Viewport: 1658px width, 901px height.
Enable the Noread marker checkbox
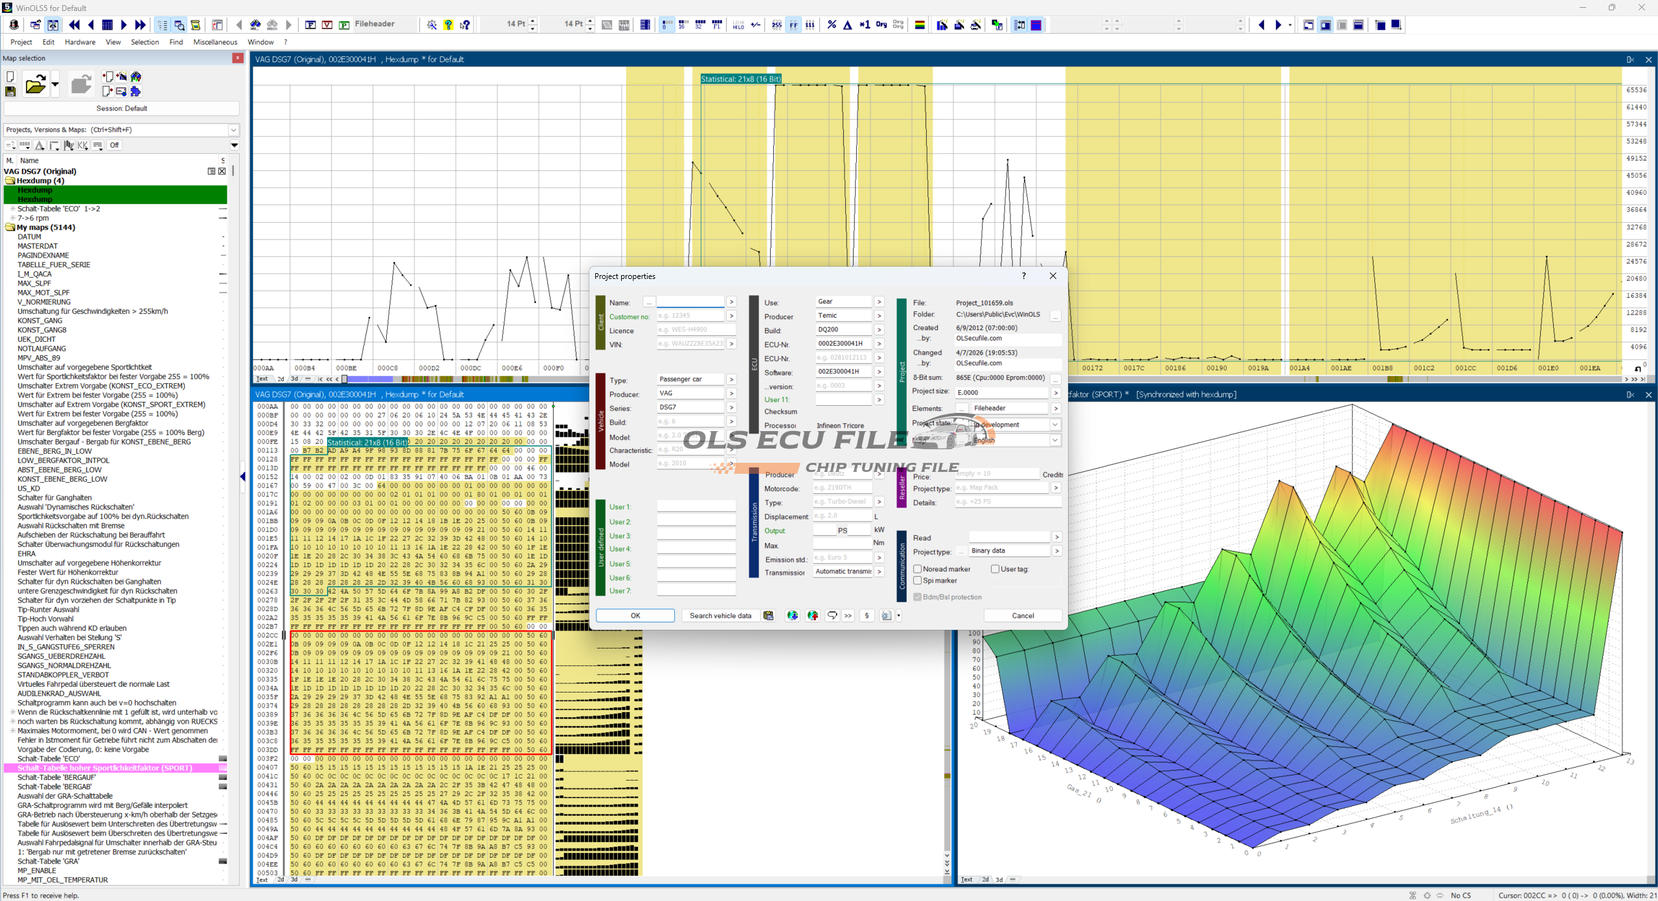(x=918, y=569)
